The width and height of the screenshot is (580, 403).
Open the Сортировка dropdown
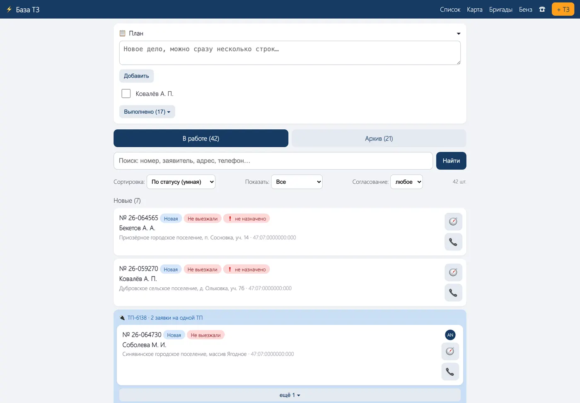point(181,182)
